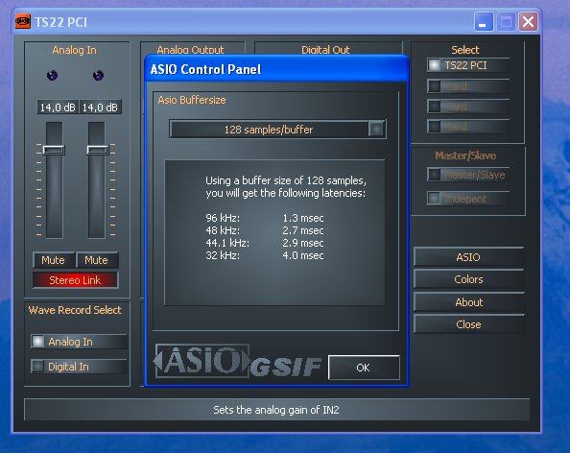Screen dimensions: 570x453
Task: Click the ASIO Control Panel title bar
Action: (x=277, y=69)
